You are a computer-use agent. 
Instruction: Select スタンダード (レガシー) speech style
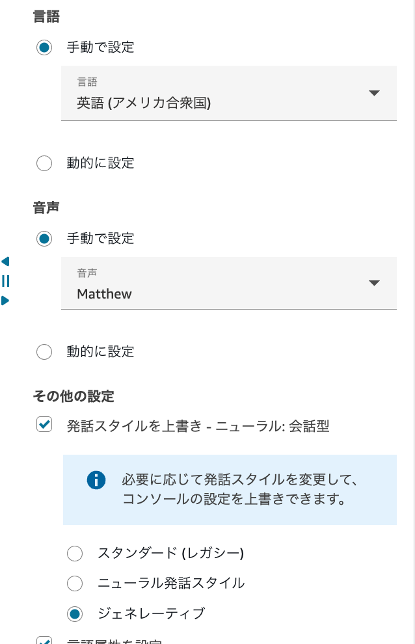click(x=75, y=554)
